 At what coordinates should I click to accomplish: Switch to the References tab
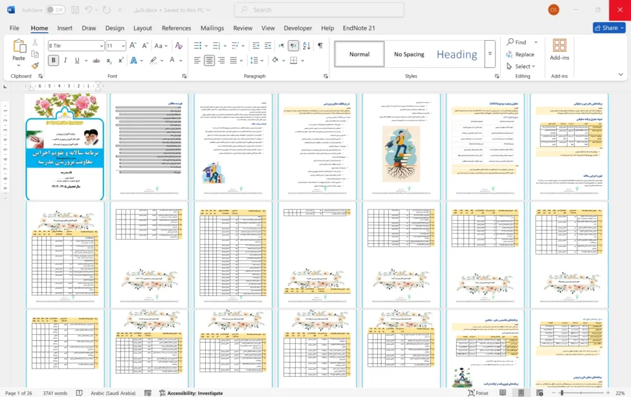click(x=176, y=28)
